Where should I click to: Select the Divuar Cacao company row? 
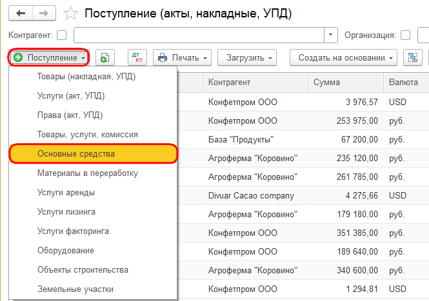tap(303, 195)
